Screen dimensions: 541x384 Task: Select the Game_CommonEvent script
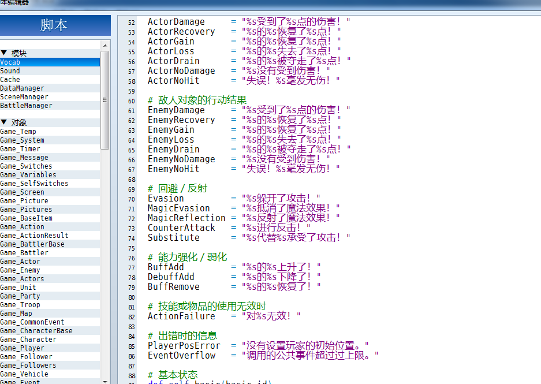pos(50,322)
